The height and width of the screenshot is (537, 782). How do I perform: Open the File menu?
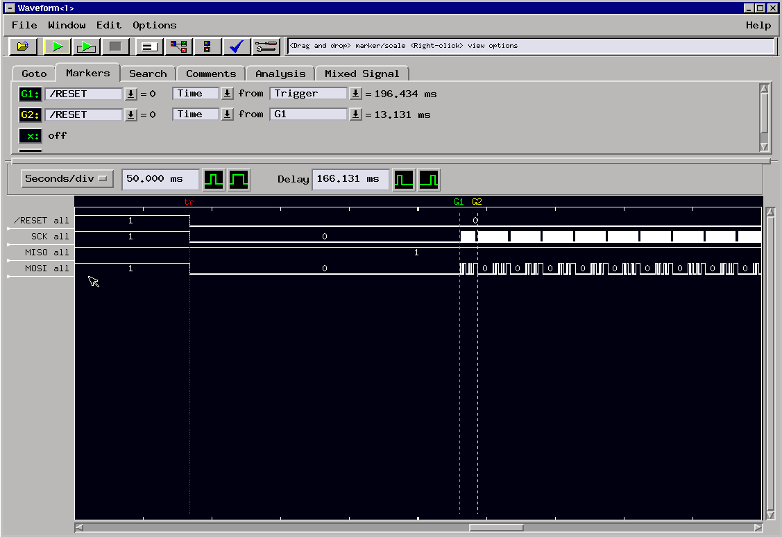pos(24,25)
